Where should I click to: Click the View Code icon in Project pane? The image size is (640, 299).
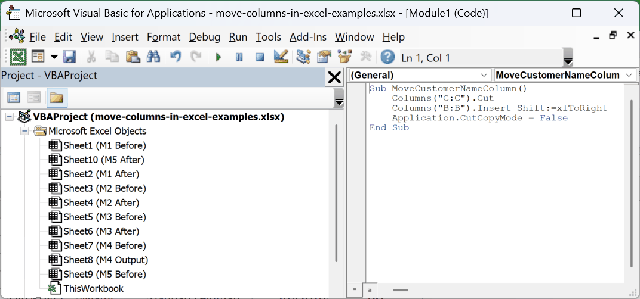(14, 97)
